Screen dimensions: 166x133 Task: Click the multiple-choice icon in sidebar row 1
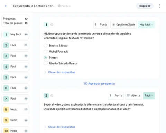[x=26, y=35]
